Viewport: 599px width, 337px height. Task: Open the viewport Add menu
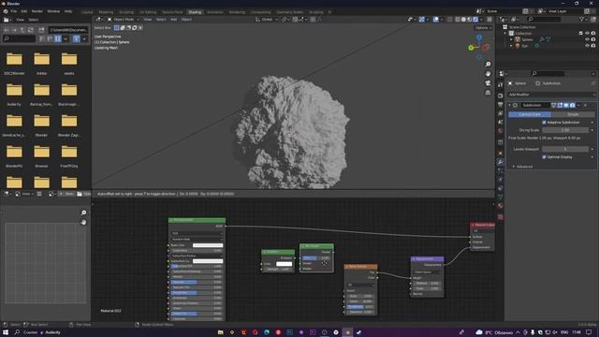[x=173, y=20]
